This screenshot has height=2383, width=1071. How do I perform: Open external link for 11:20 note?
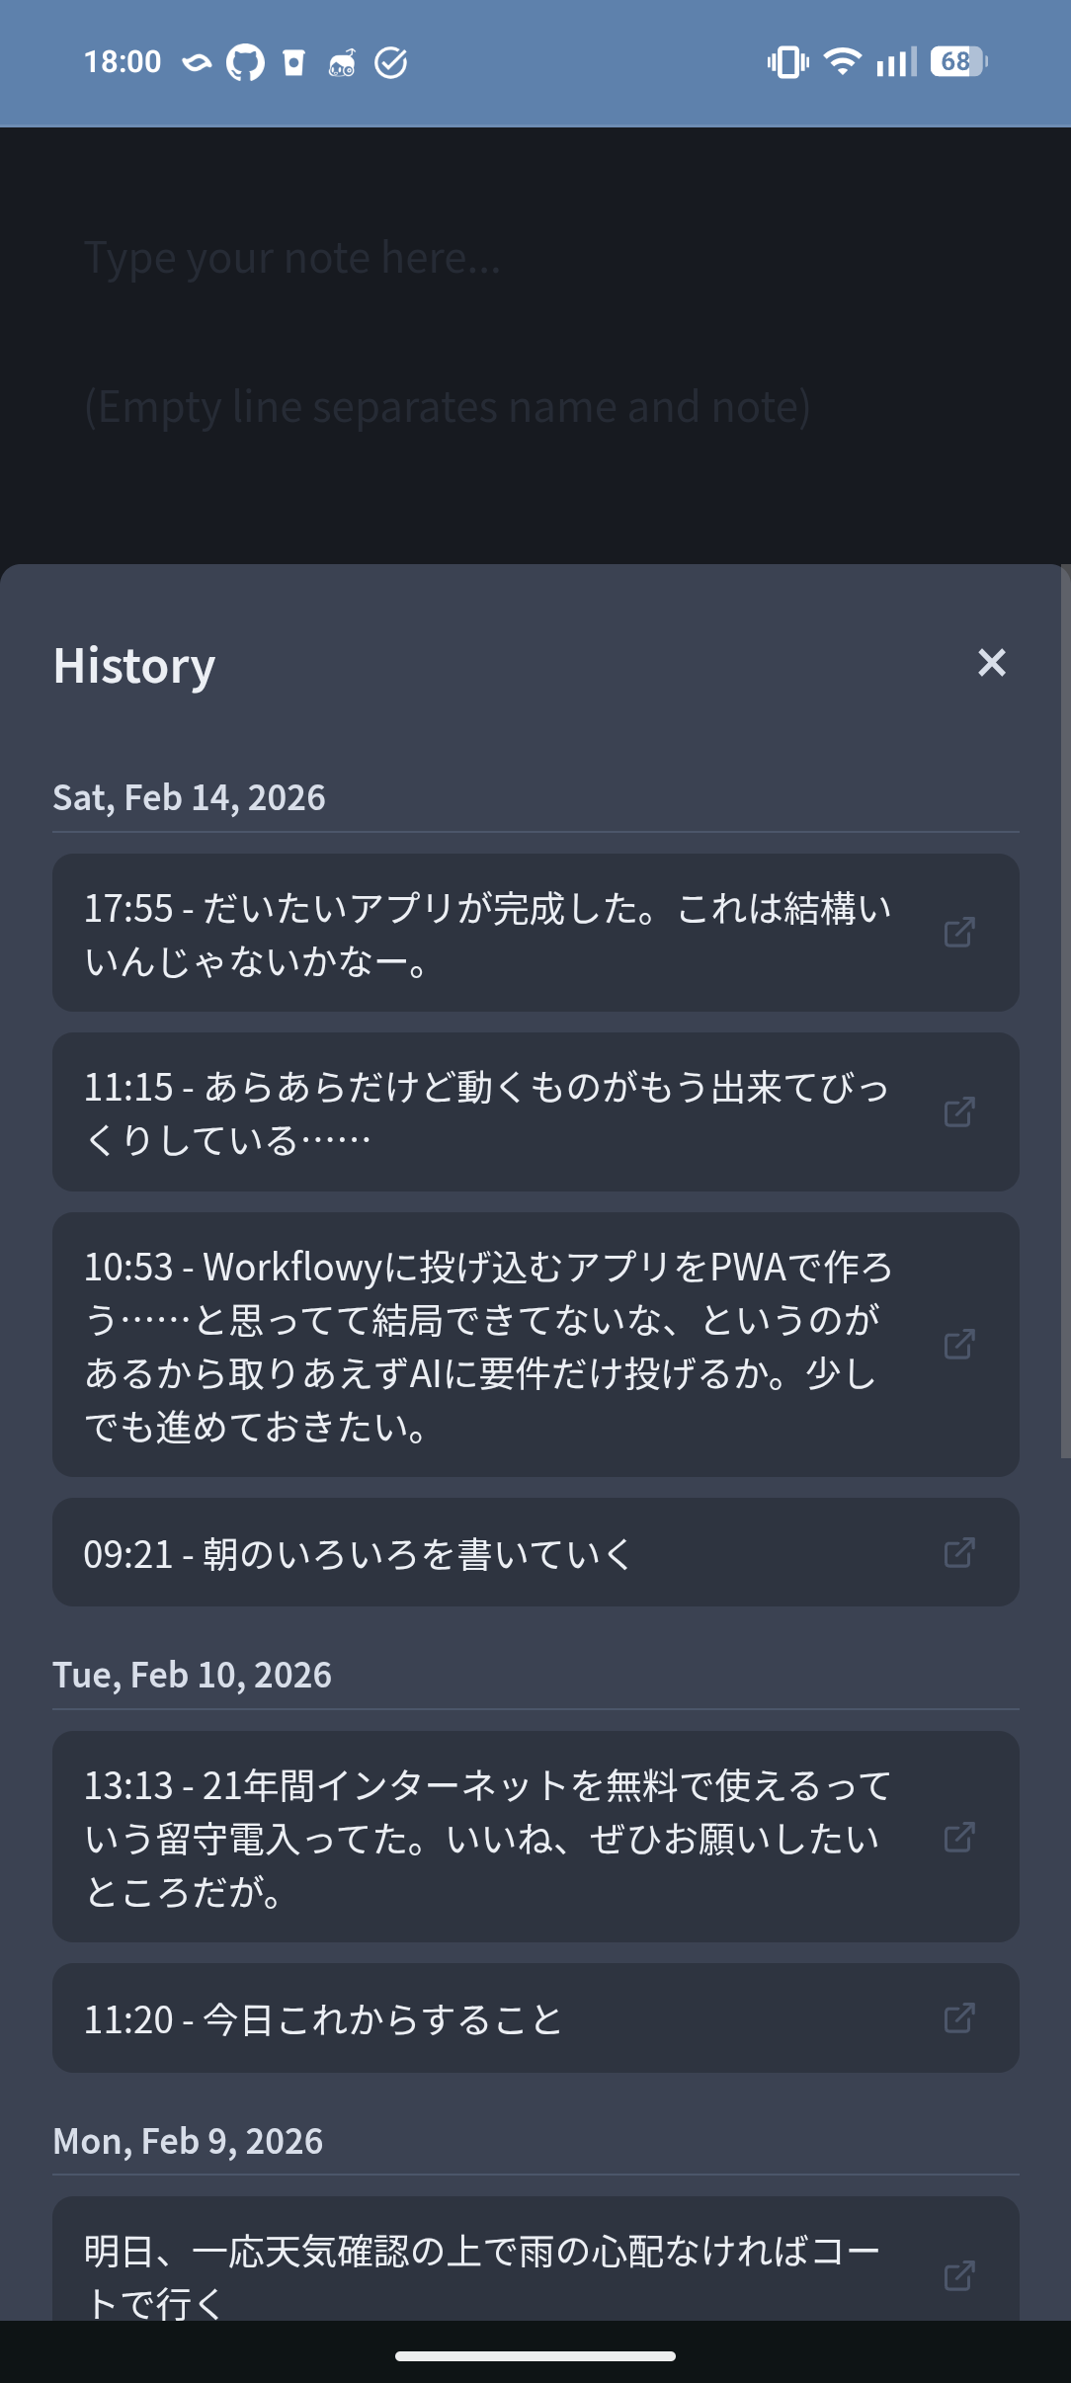pos(959,2017)
